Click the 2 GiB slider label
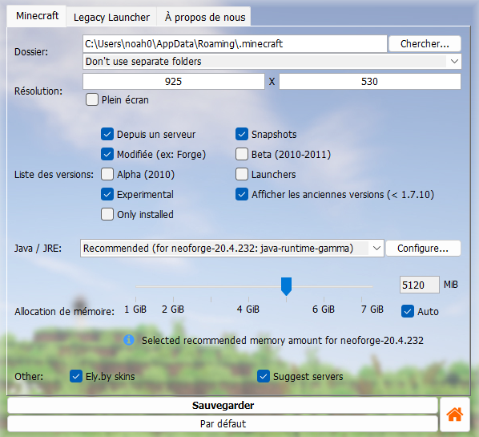This screenshot has height=437, width=479. click(173, 310)
